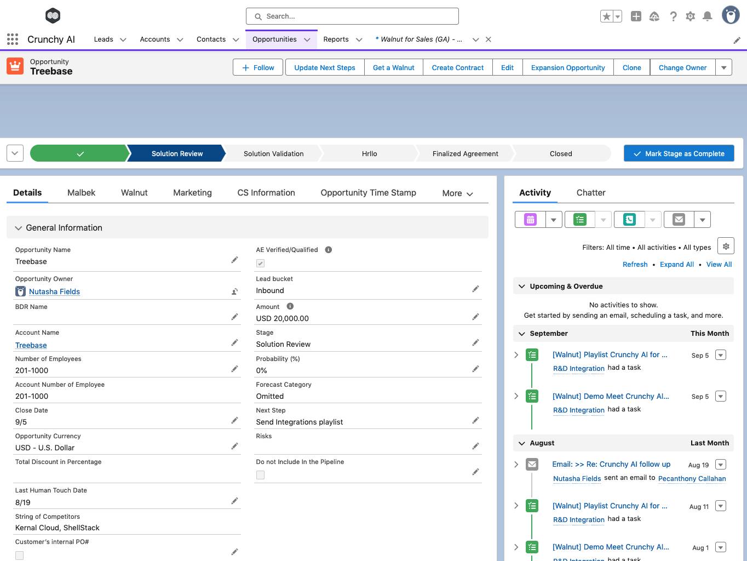This screenshot has height=561, width=747.
Task: Edit the Last Human Touch Date pencil
Action: pyautogui.click(x=234, y=501)
